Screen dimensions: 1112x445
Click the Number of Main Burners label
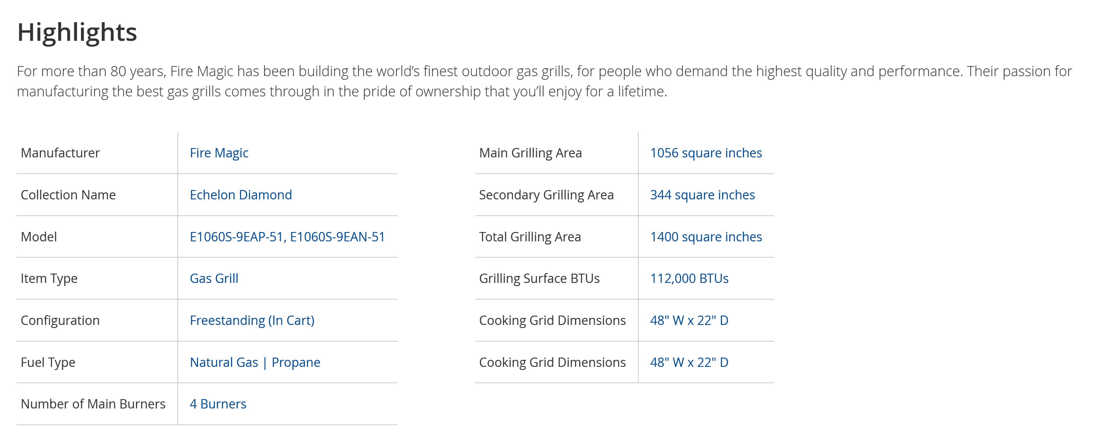pos(93,403)
